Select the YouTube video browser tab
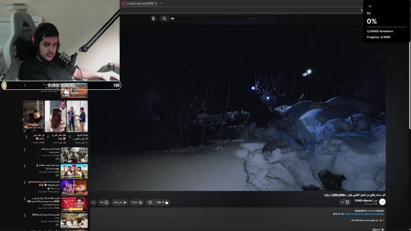 [x=139, y=3]
